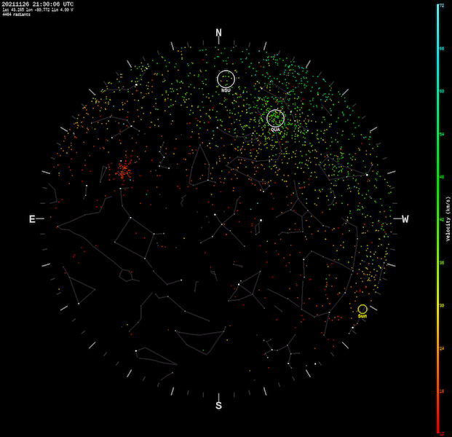Click the 42 velocity scale tick label
This screenshot has height=437, width=452.
click(x=442, y=219)
